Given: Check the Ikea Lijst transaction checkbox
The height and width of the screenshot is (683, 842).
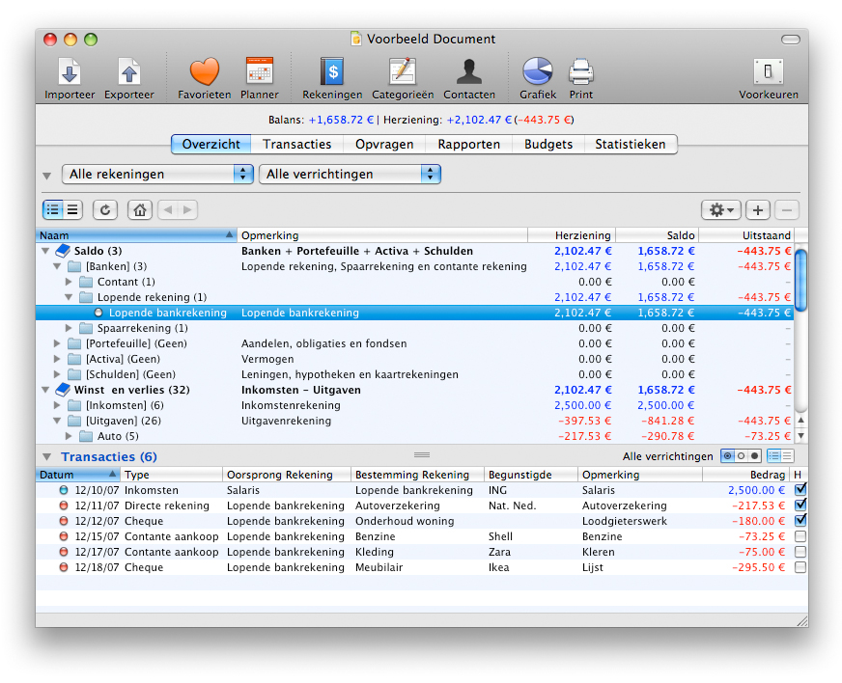Looking at the screenshot, I should click(x=800, y=567).
